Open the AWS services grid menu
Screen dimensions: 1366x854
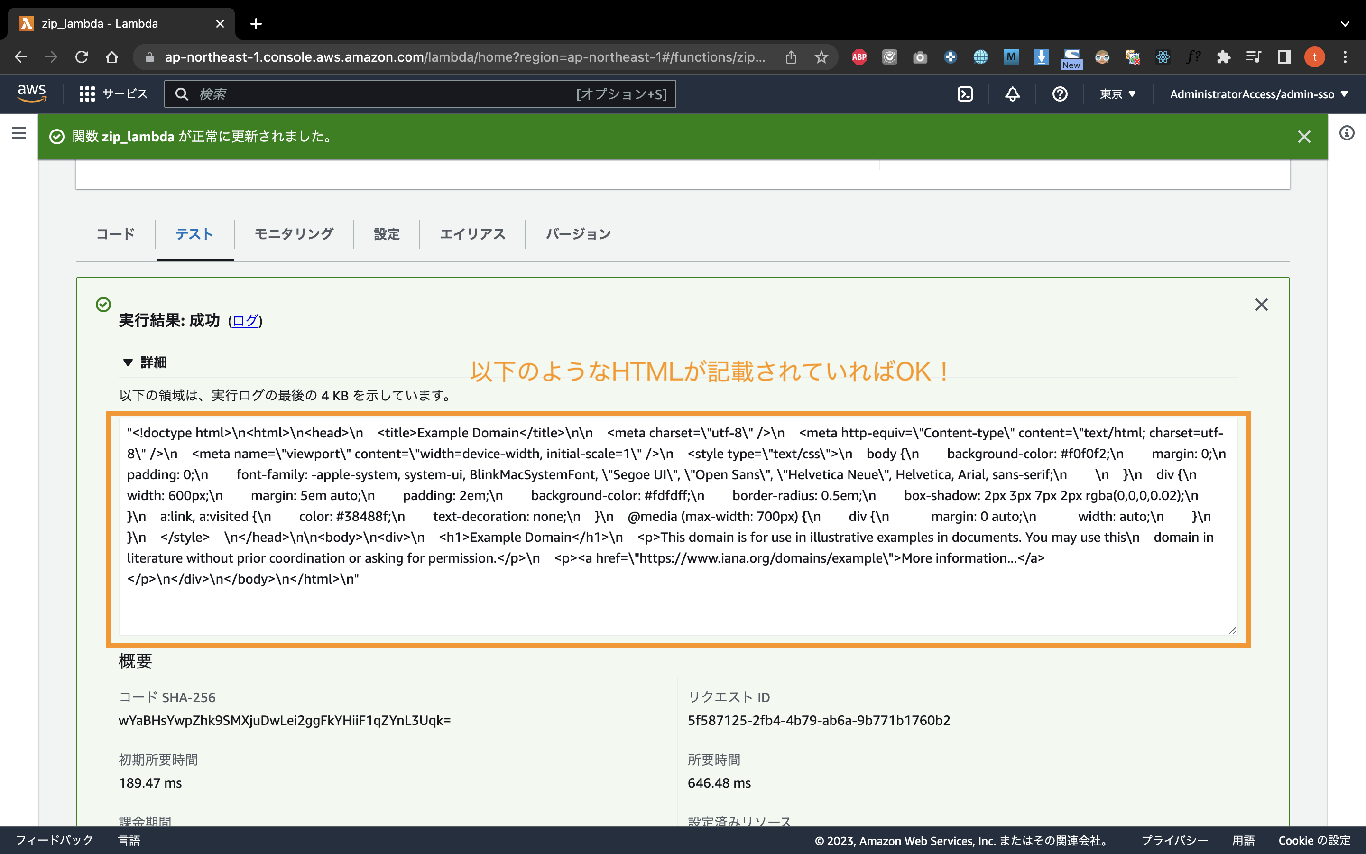pos(87,94)
